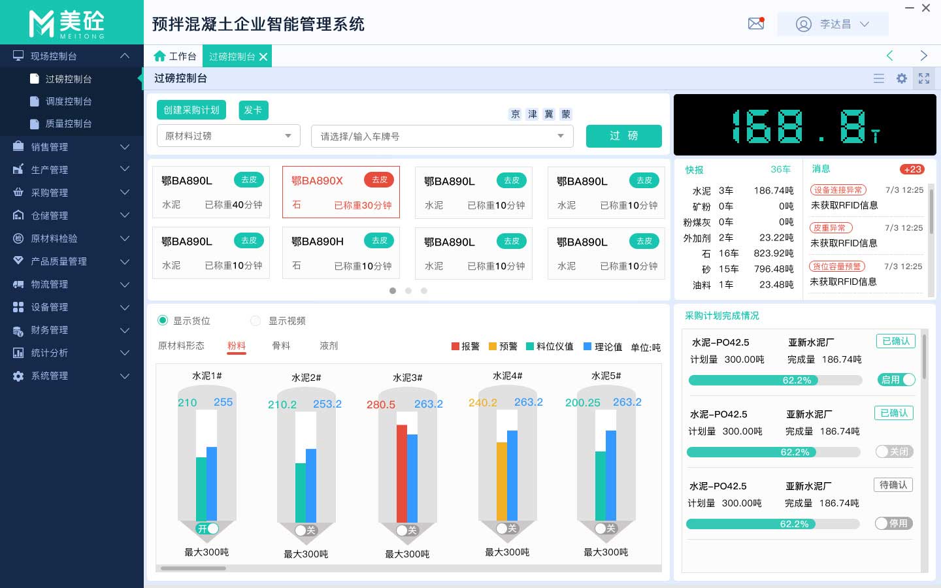Click the home icon for 工作台
The height and width of the screenshot is (588, 941).
[x=159, y=56]
